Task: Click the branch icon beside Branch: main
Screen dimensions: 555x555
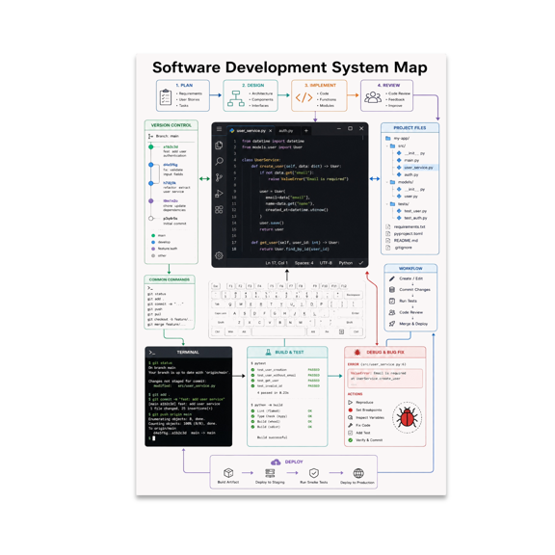Action: coord(150,136)
